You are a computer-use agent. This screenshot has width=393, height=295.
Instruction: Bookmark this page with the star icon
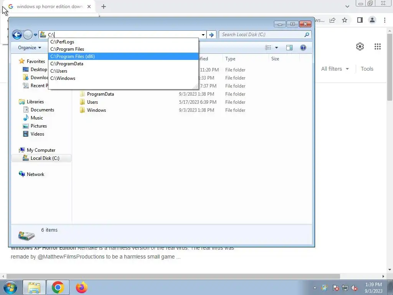click(x=345, y=20)
